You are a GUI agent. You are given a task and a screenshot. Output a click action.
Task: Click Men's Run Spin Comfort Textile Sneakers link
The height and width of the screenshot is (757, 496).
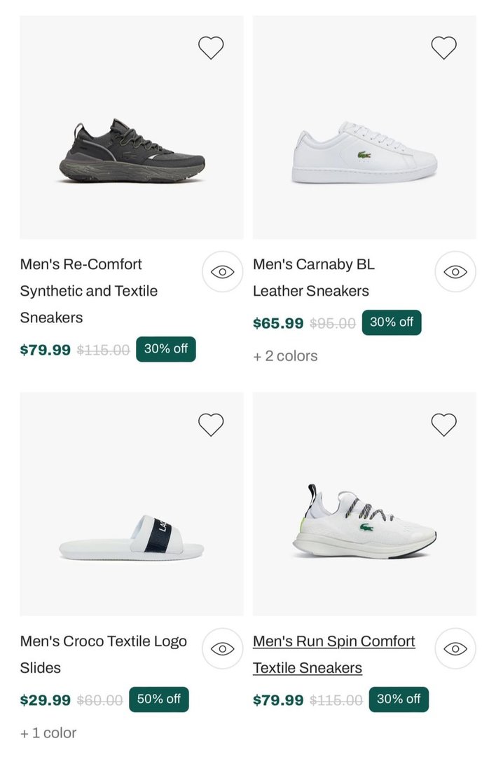(x=333, y=654)
